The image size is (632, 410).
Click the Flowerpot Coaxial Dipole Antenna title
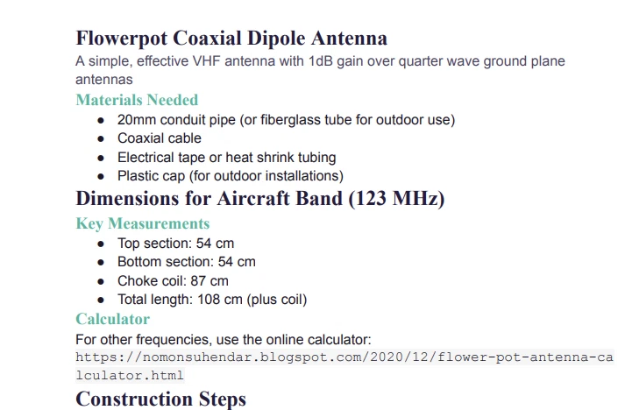[231, 39]
